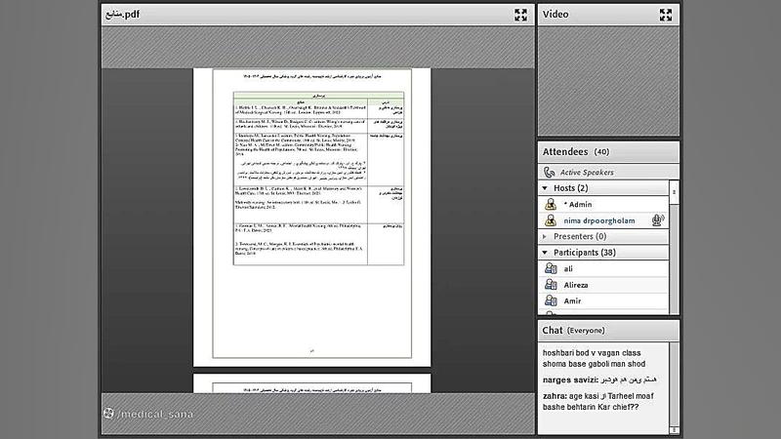Click the chat scrollbar track

coord(674,384)
